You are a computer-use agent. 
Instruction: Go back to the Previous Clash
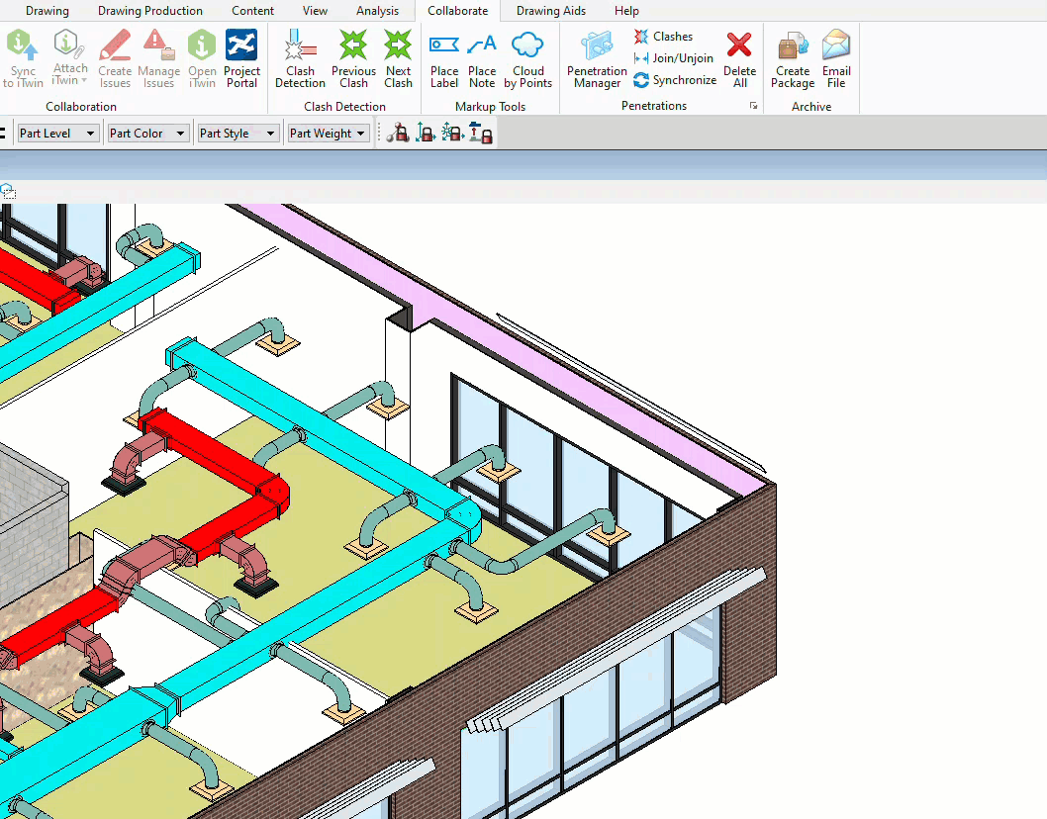(353, 58)
